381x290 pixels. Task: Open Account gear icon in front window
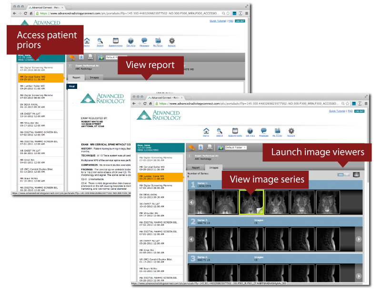(x=291, y=131)
